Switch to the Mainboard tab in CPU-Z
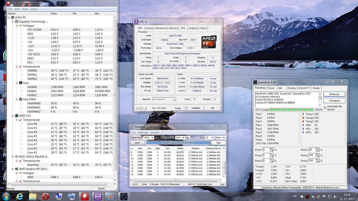The height and width of the screenshot is (201, 358). tap(161, 28)
